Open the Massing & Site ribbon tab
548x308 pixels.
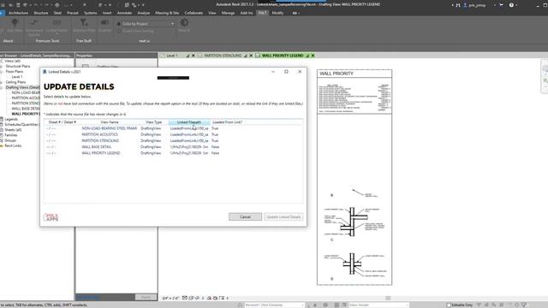coord(167,13)
